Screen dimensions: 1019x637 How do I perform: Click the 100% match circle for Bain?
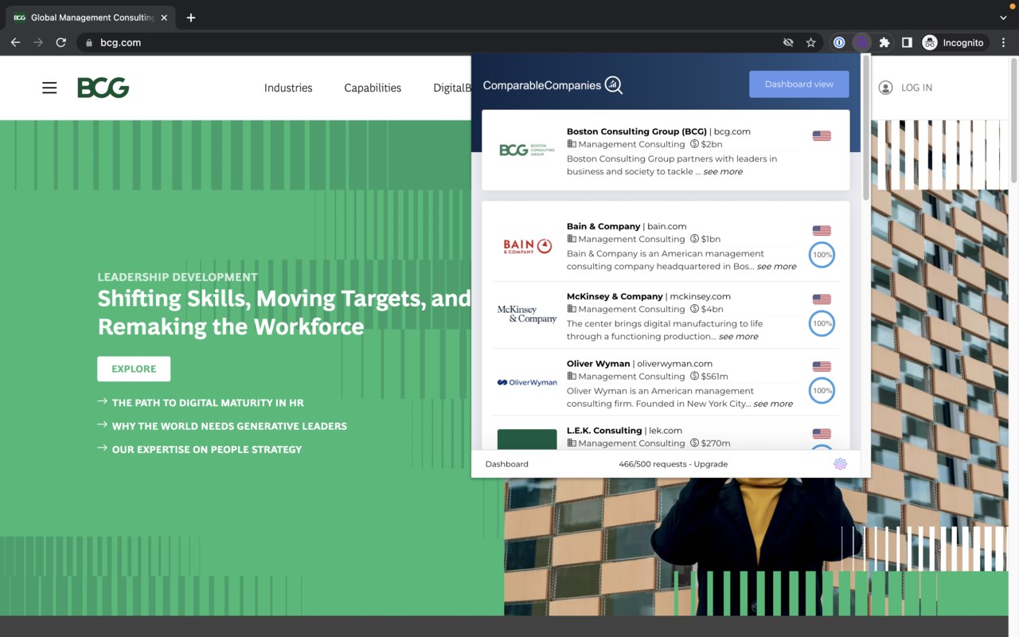[822, 255]
